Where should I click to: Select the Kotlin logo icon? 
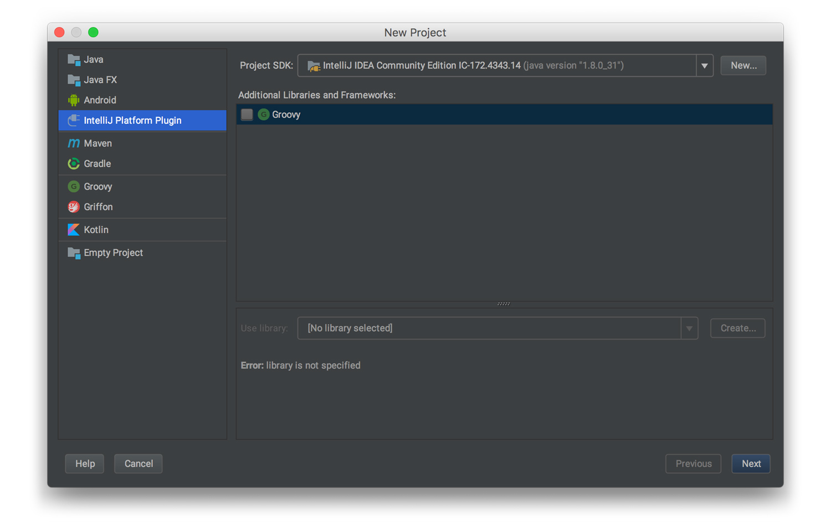click(x=74, y=230)
